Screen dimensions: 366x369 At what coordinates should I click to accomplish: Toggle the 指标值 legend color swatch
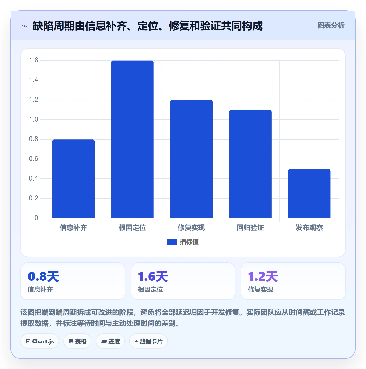point(172,242)
